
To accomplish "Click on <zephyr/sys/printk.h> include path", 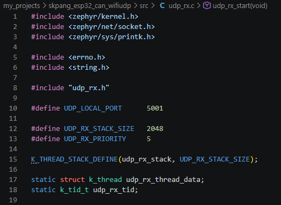I will 112,37.
